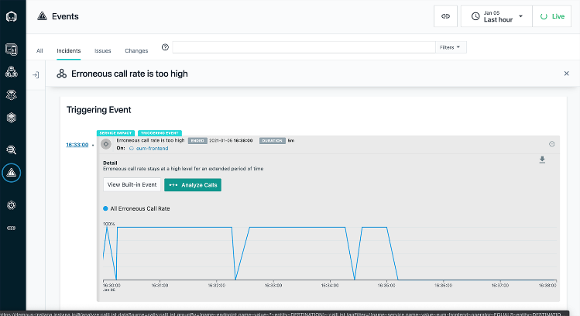Focus the events search input field

tap(304, 47)
